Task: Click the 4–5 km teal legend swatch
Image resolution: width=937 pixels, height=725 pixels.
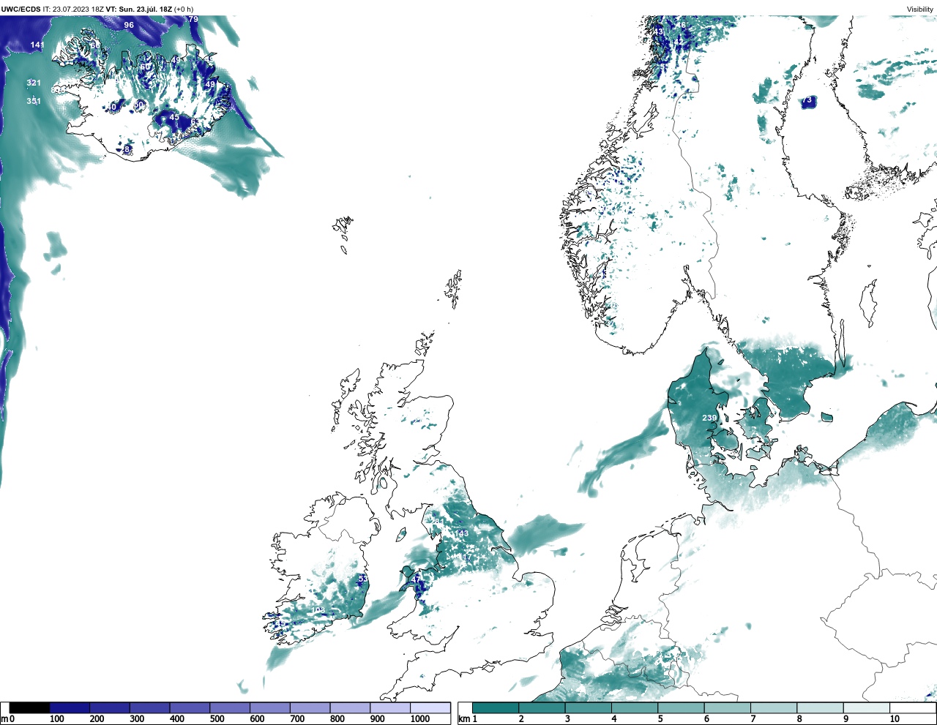Action: (635, 708)
